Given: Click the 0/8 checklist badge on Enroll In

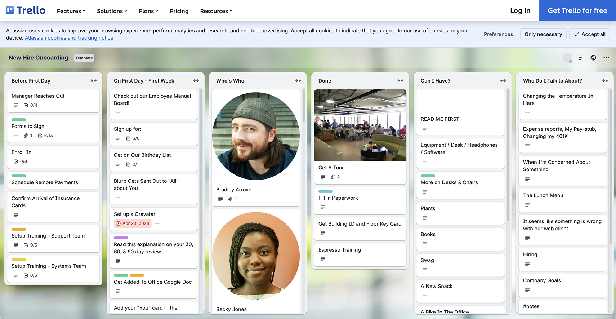Looking at the screenshot, I should pyautogui.click(x=21, y=161).
